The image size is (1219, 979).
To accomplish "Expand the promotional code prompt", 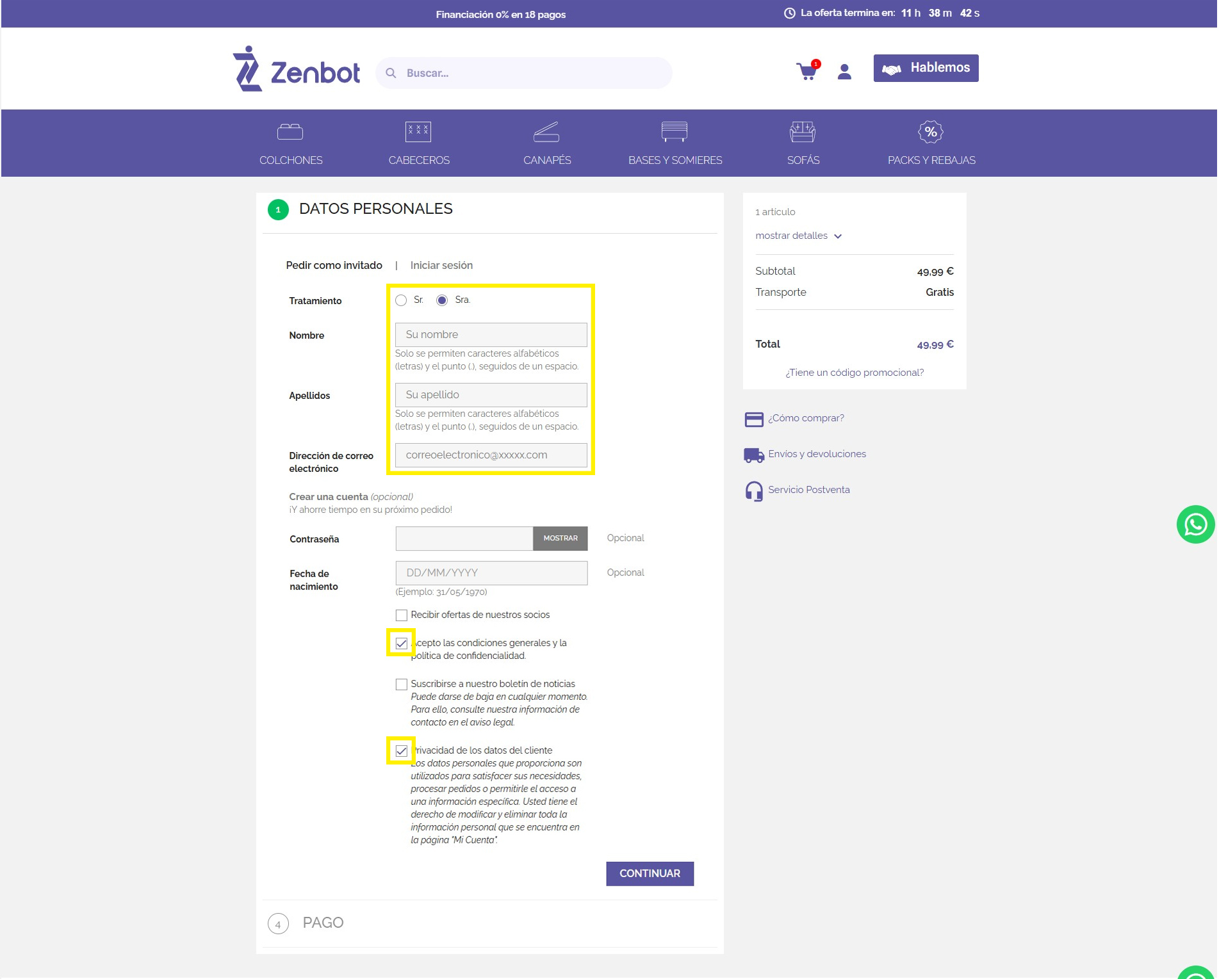I will pyautogui.click(x=854, y=373).
